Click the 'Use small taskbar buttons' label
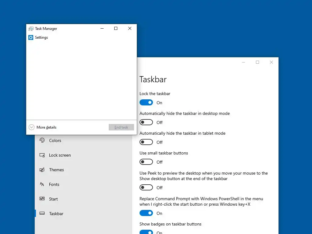The width and height of the screenshot is (312, 234). coord(164,153)
